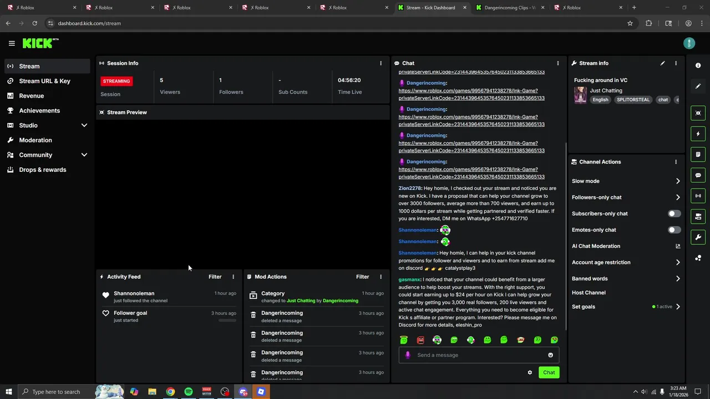Open Drops & rewards page
Image resolution: width=710 pixels, height=399 pixels.
point(47,170)
